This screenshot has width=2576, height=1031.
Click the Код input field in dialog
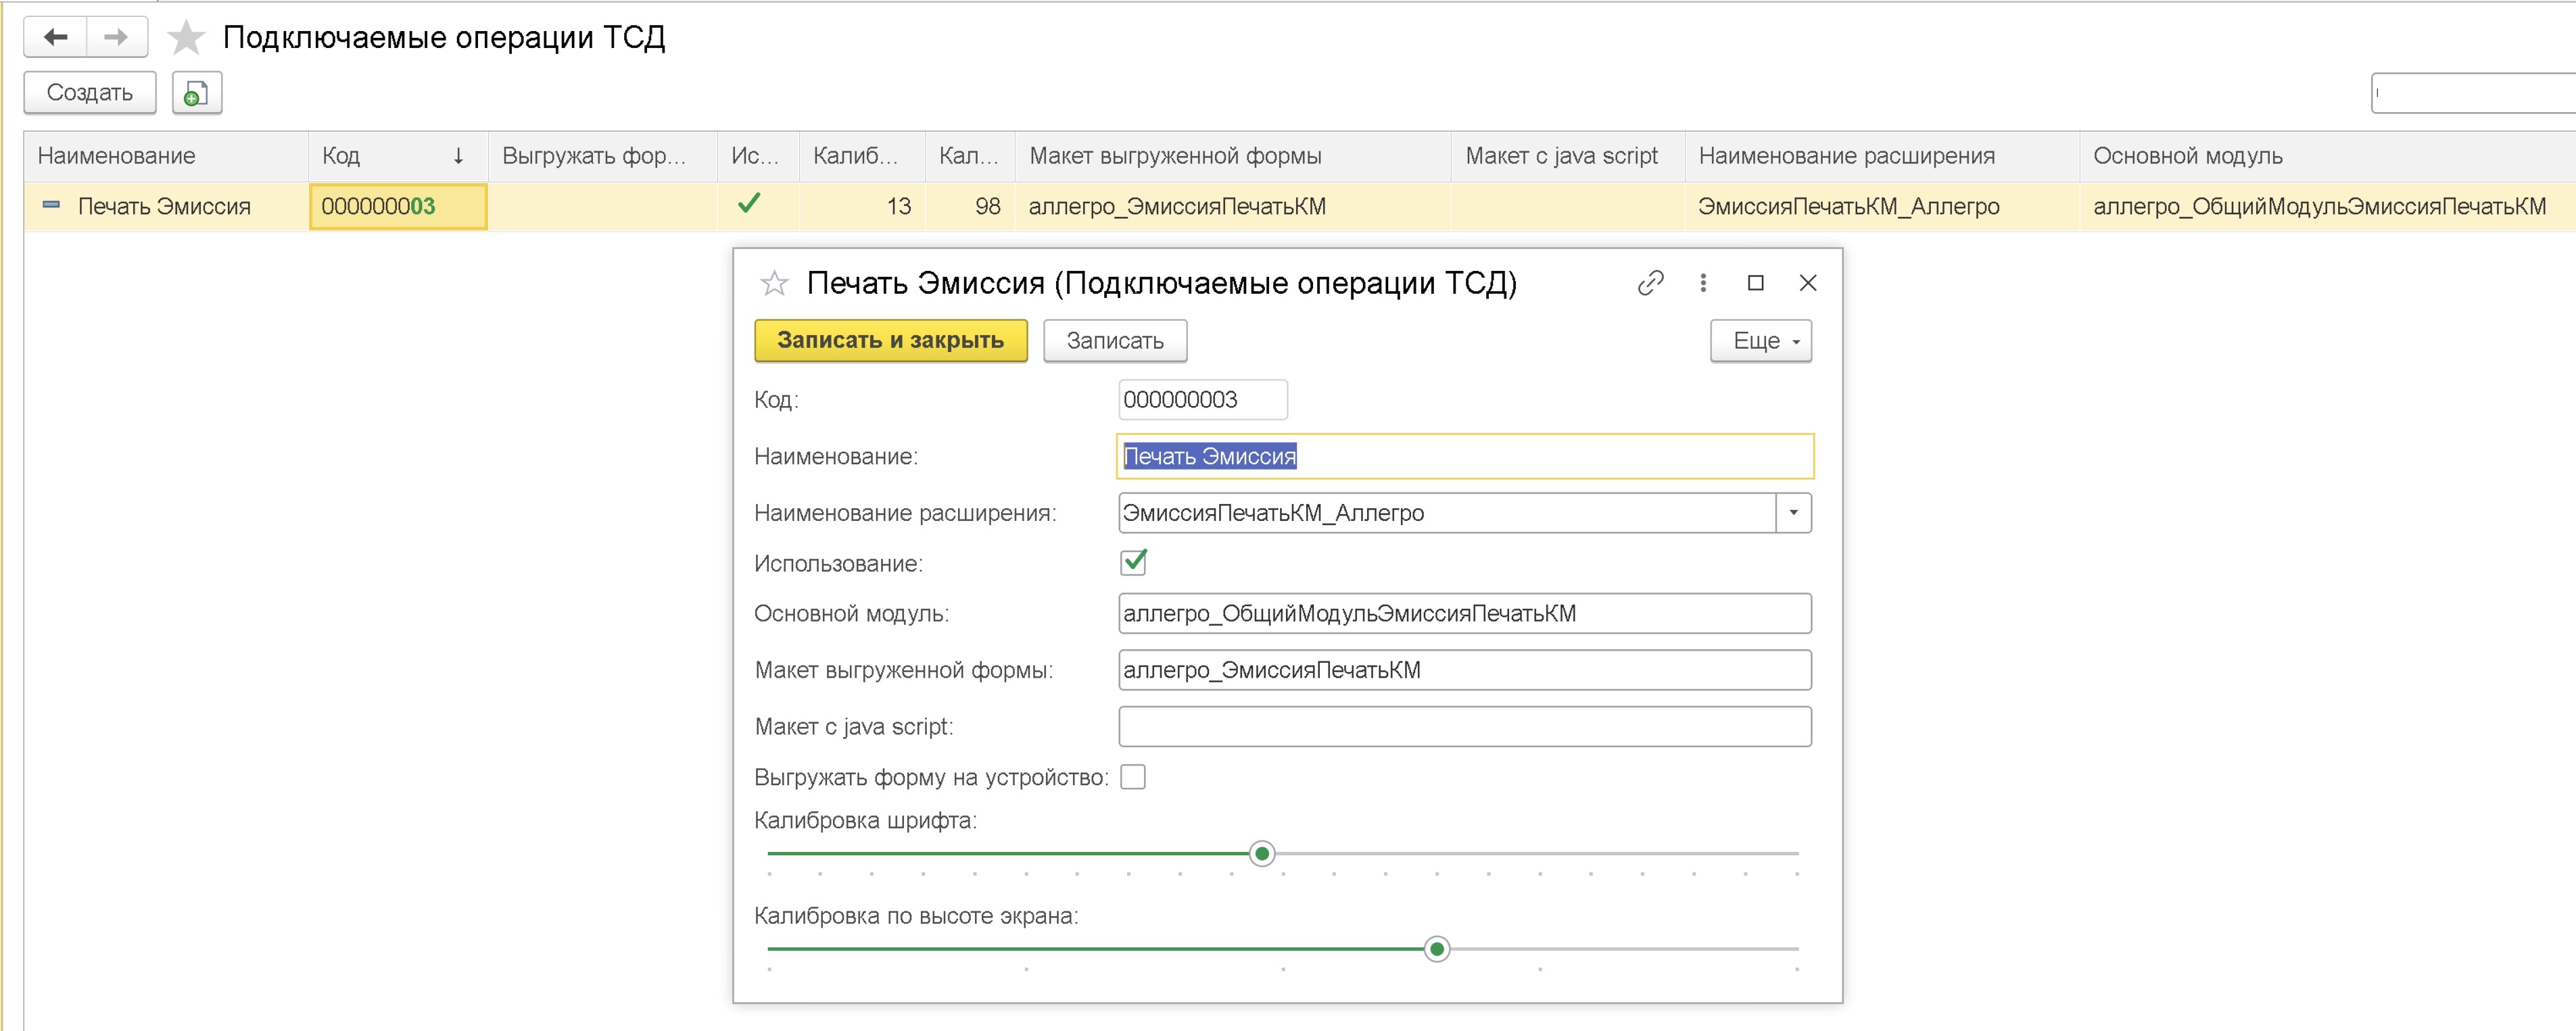tap(1203, 399)
